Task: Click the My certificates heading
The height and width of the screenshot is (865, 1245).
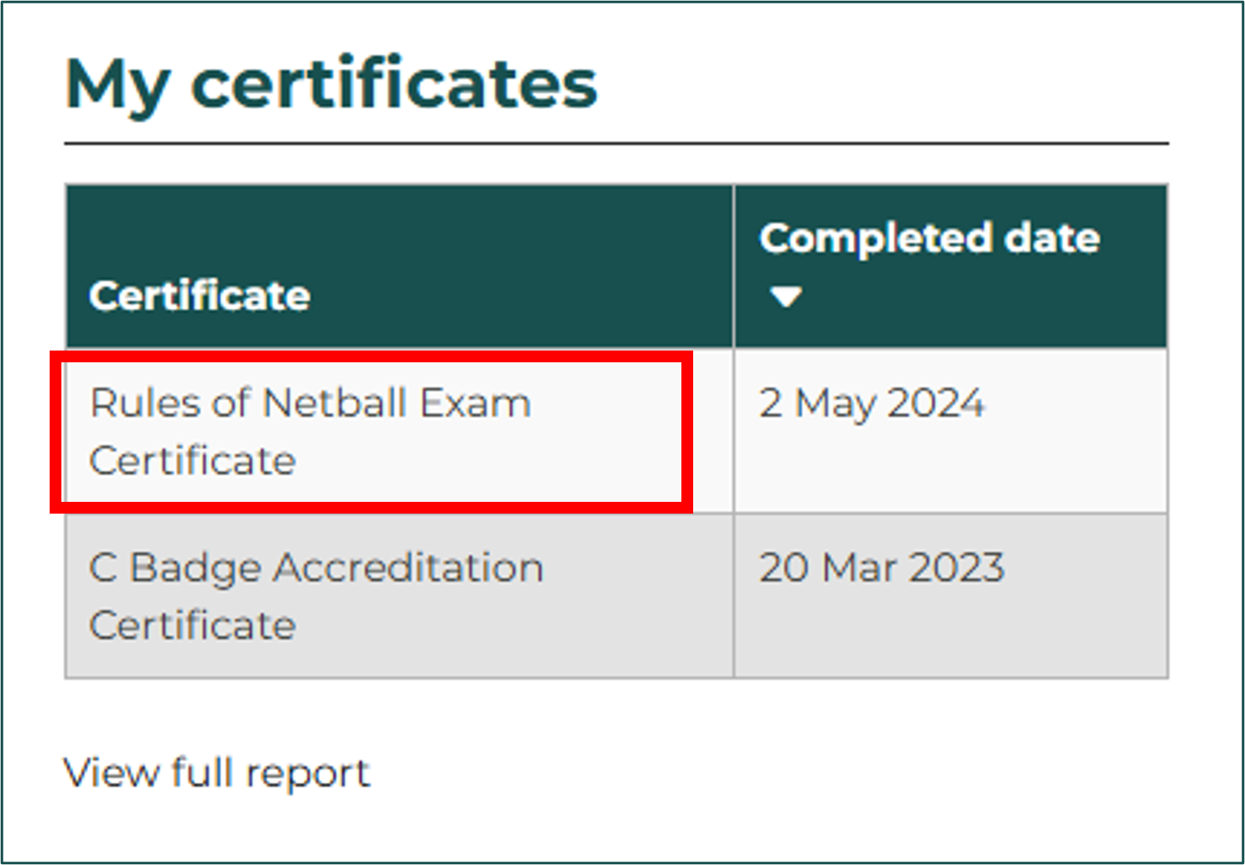Action: click(331, 84)
